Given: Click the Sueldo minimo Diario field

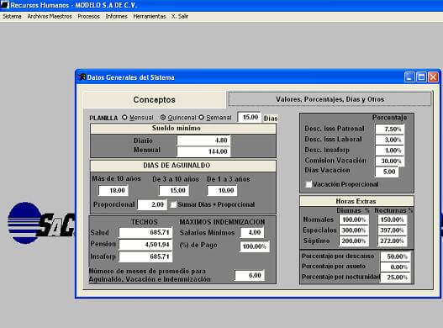Looking at the screenshot, I should pyautogui.click(x=203, y=140).
